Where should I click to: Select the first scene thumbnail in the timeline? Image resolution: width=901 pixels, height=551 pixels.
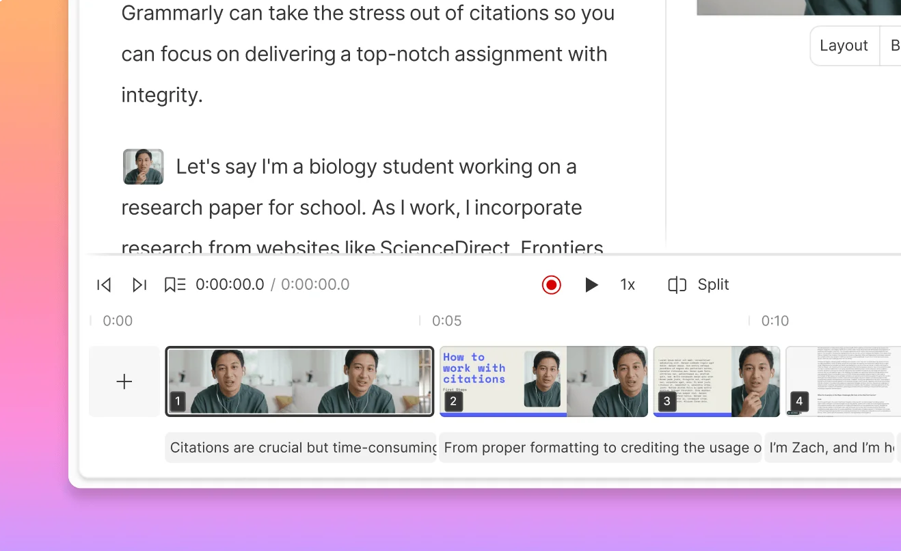point(299,381)
